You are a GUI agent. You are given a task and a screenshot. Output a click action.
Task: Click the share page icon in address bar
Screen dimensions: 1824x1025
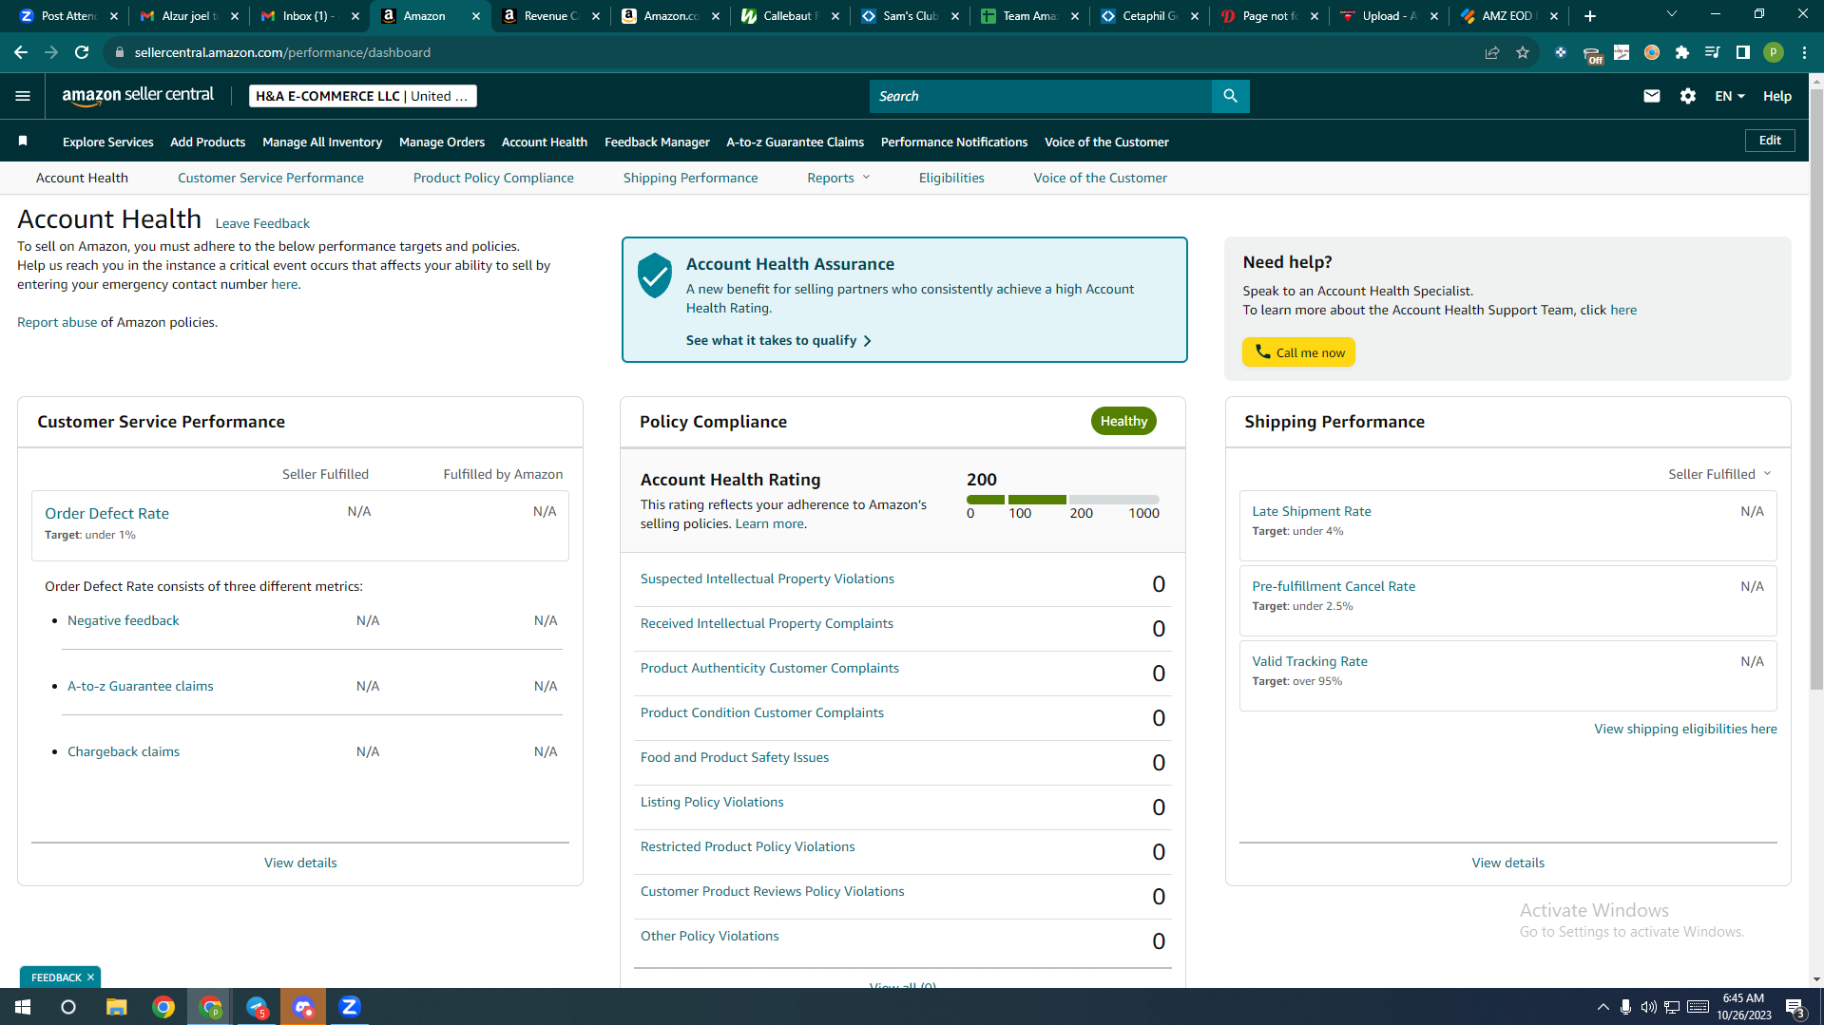coord(1492,52)
